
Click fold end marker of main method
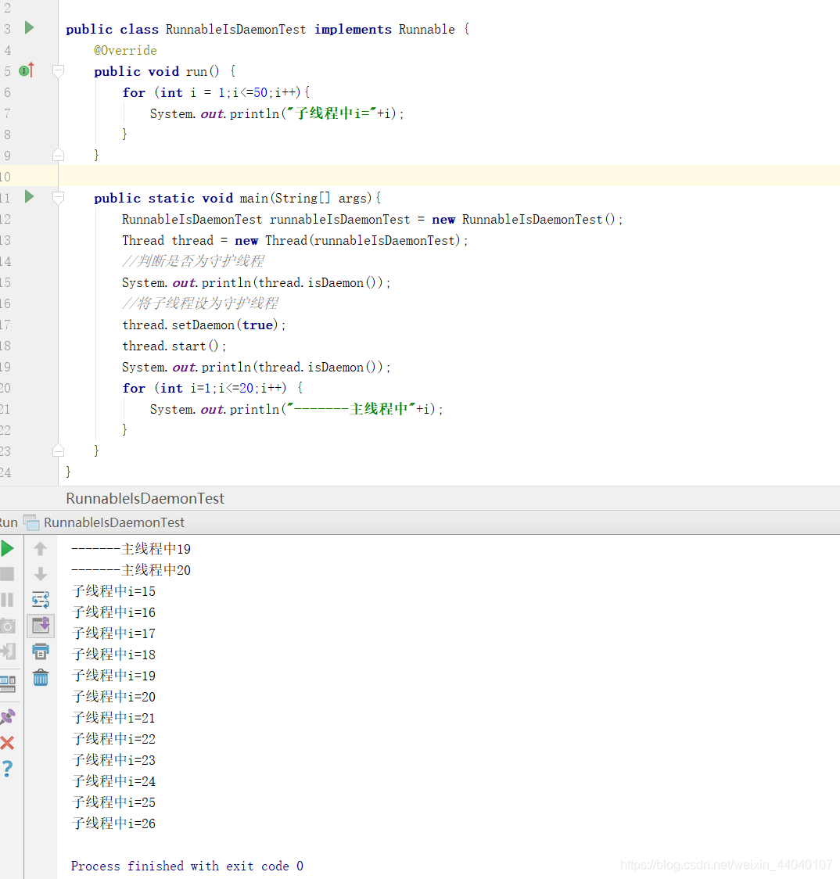click(58, 450)
